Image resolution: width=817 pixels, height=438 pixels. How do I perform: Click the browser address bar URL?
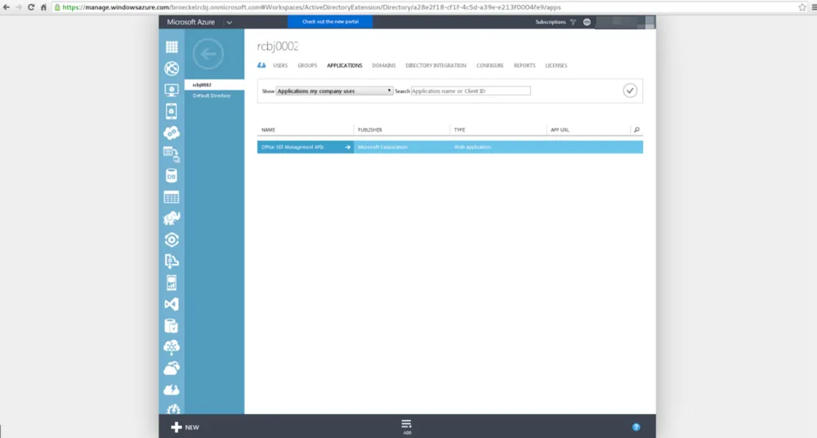311,7
